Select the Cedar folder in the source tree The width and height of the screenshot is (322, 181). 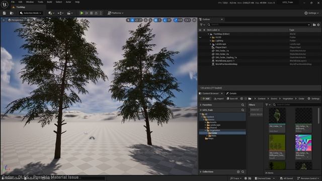214,133
